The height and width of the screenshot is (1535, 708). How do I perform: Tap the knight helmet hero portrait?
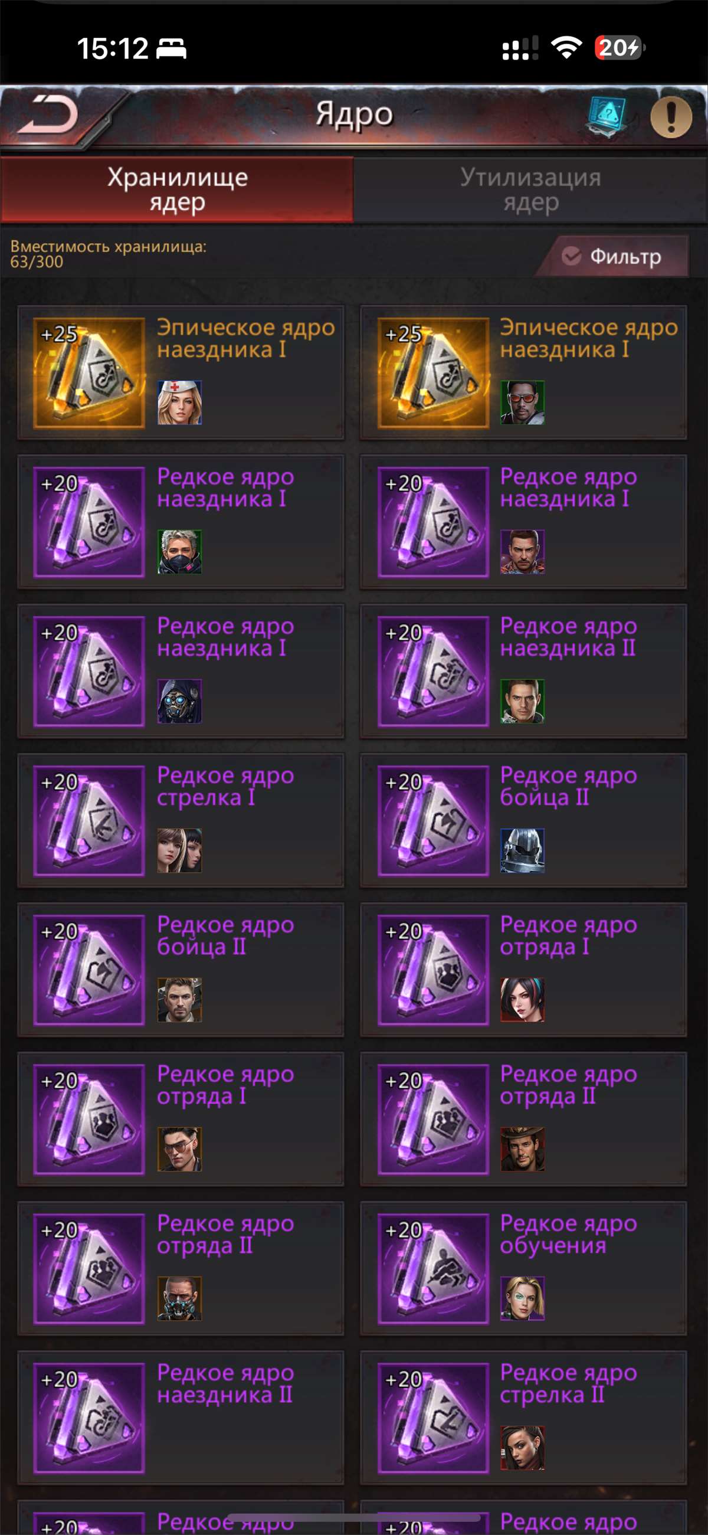523,851
